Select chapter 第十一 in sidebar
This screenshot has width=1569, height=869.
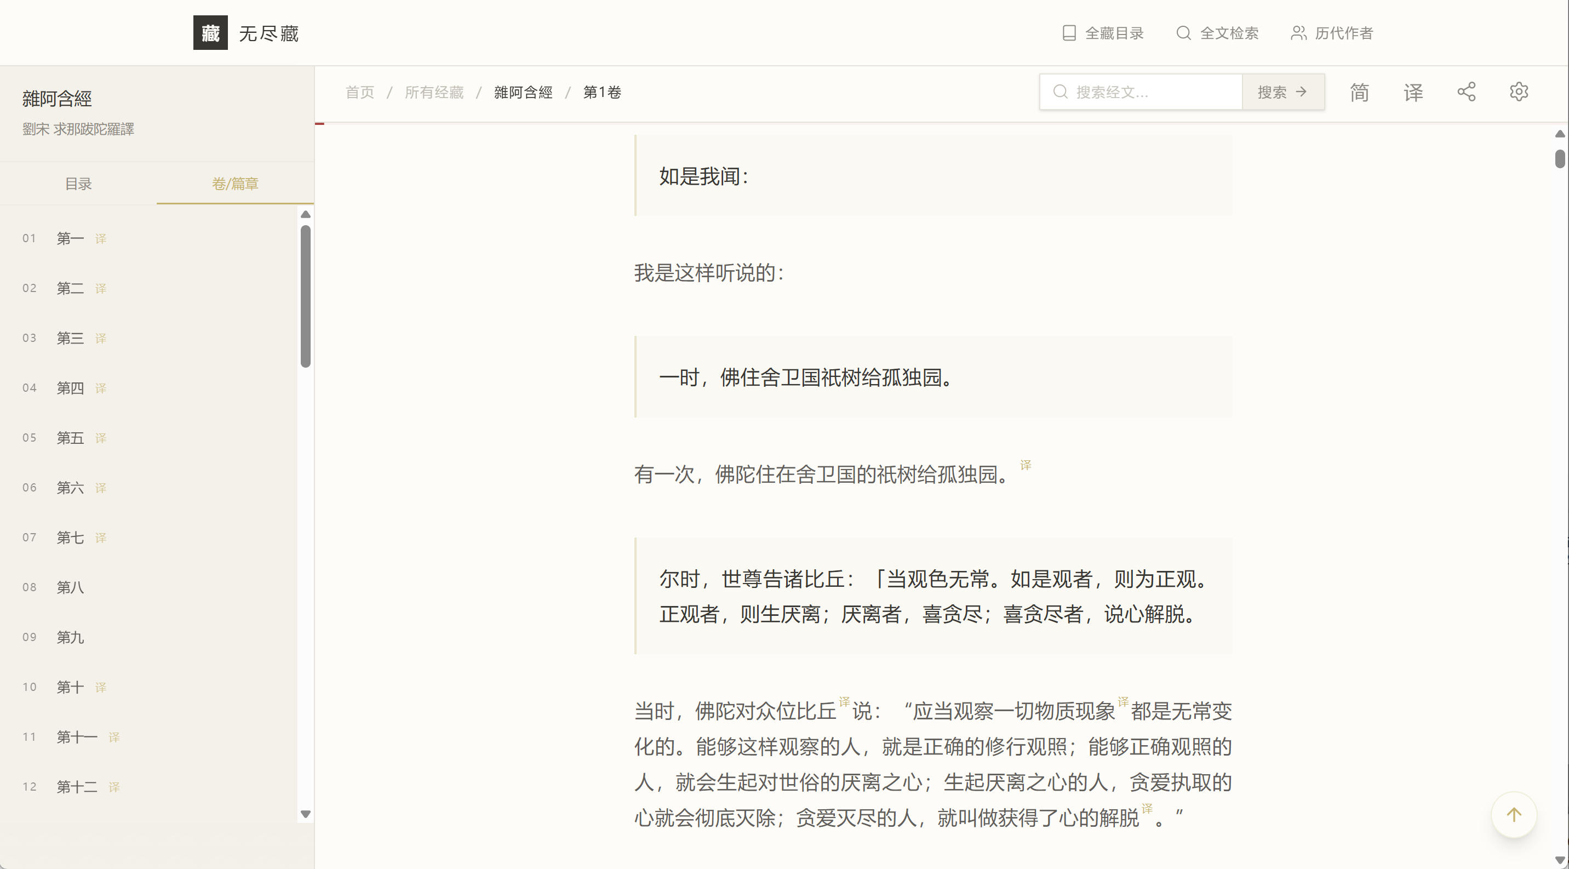tap(77, 737)
